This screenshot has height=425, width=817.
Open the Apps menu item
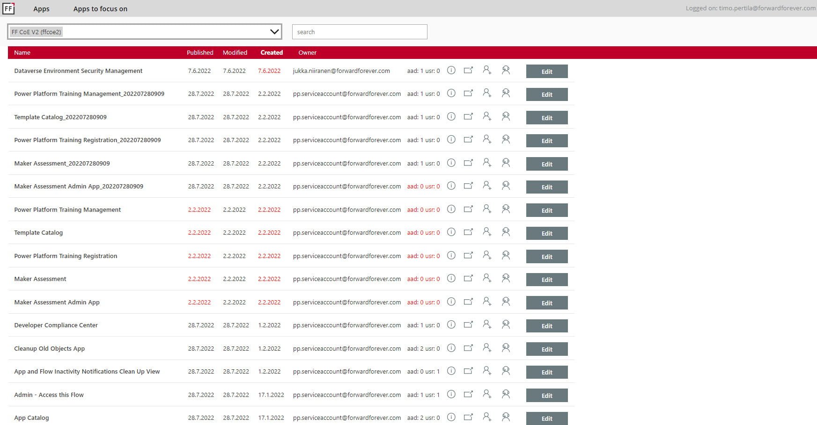click(x=41, y=9)
